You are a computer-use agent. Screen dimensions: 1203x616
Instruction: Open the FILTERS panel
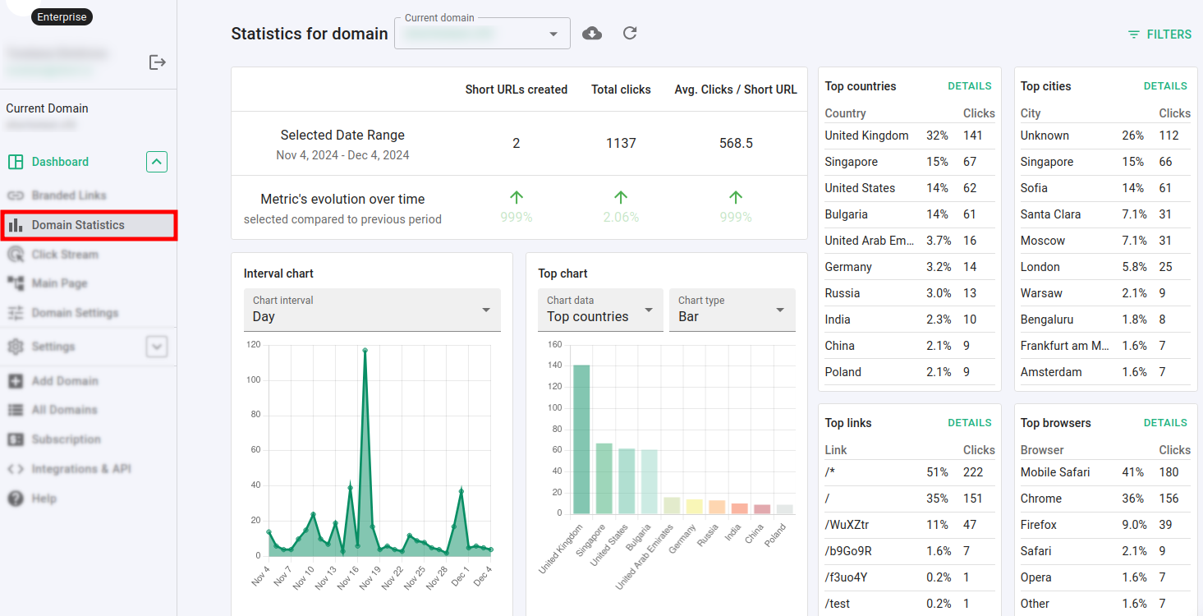click(1159, 34)
